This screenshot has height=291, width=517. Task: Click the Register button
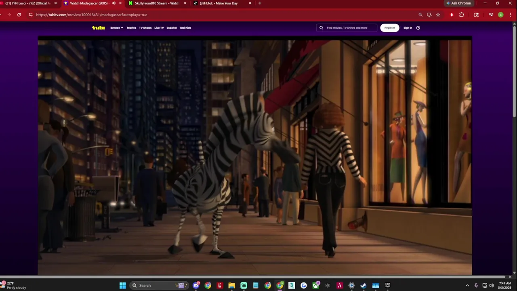click(390, 28)
